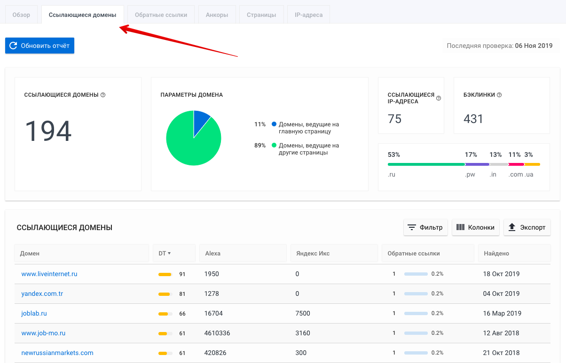Open the IP-адреса tab

(308, 15)
